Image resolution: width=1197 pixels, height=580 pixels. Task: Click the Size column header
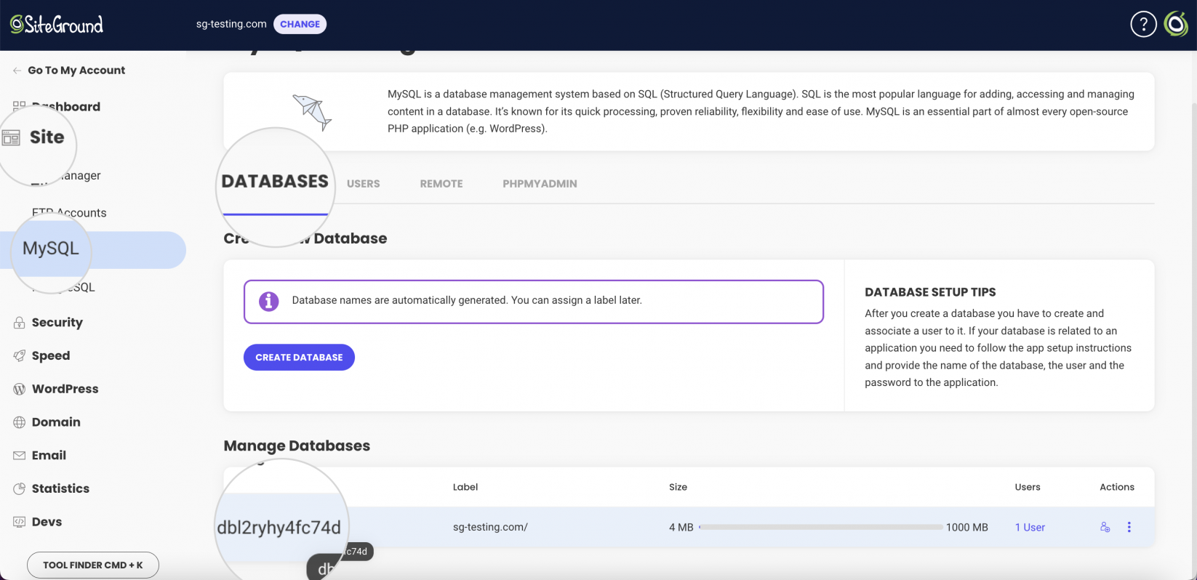click(x=678, y=487)
